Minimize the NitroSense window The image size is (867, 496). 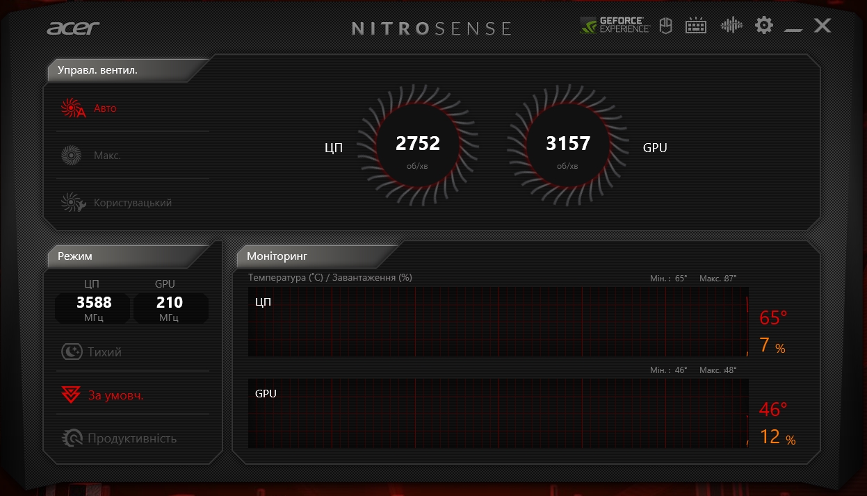793,28
